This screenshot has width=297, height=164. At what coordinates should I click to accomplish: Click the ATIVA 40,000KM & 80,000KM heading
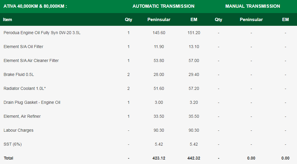click(x=35, y=6)
